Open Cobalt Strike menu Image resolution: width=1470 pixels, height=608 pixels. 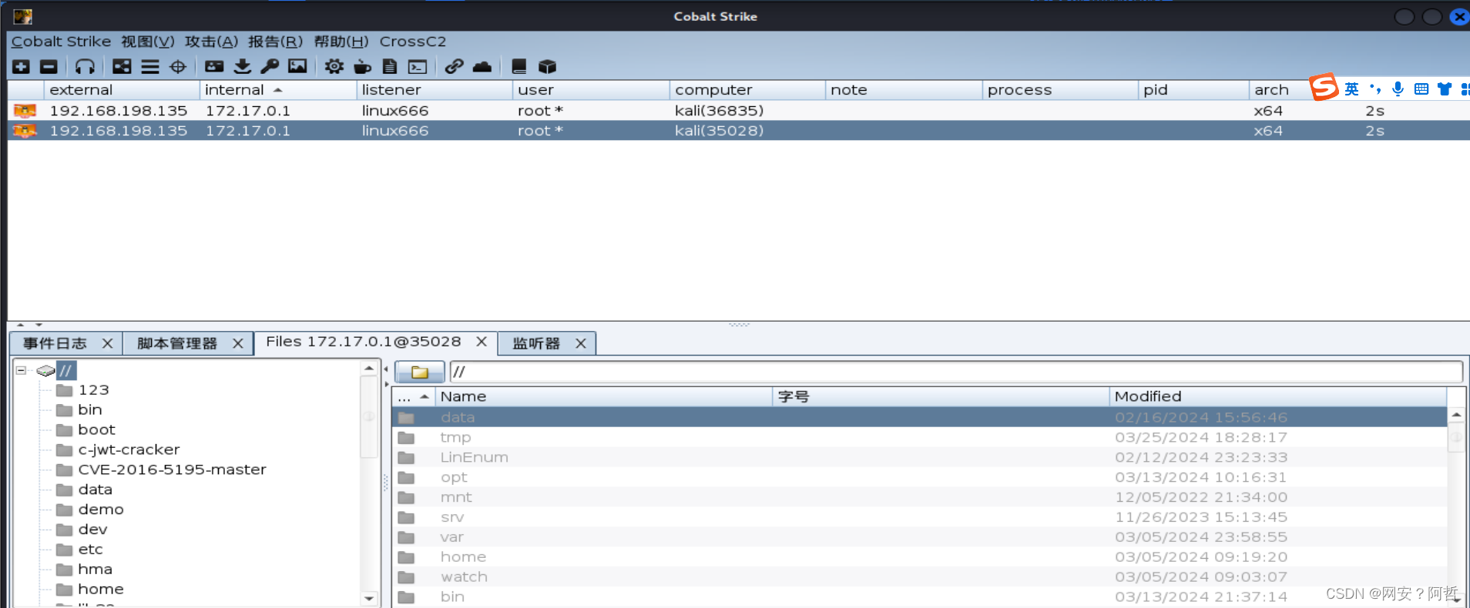[x=61, y=42]
